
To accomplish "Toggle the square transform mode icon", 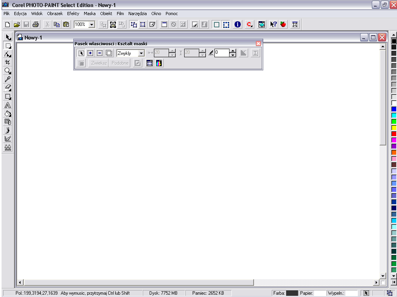I will pyautogui.click(x=143, y=24).
